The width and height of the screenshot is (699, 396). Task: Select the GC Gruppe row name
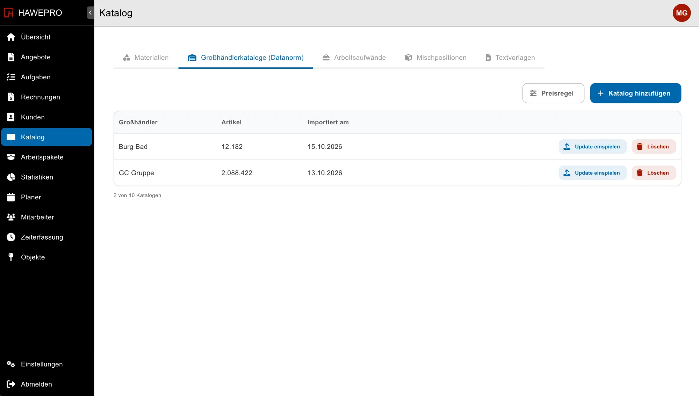coord(136,173)
